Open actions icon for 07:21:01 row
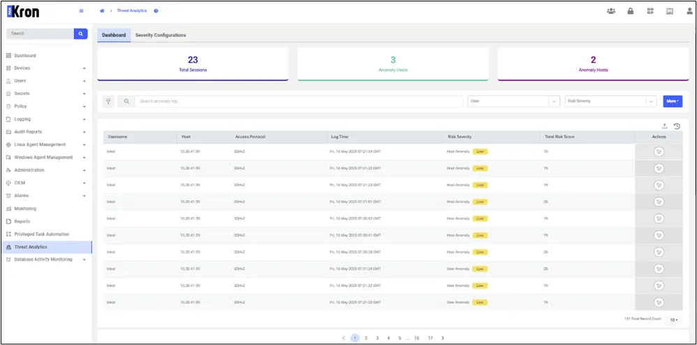 (x=659, y=202)
